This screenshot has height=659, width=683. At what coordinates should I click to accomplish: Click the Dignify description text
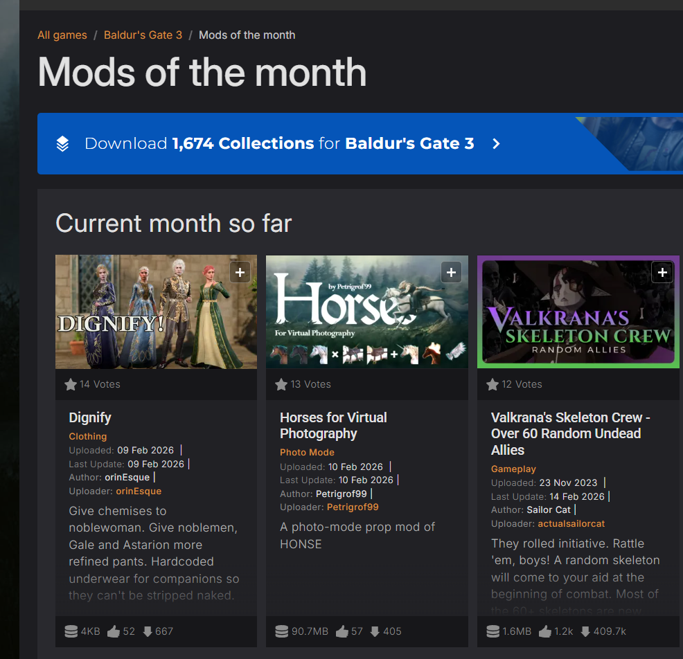pos(154,553)
